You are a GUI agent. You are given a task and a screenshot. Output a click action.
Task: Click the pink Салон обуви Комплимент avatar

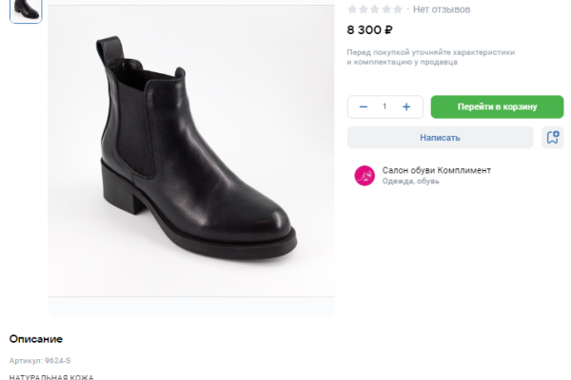pyautogui.click(x=364, y=176)
